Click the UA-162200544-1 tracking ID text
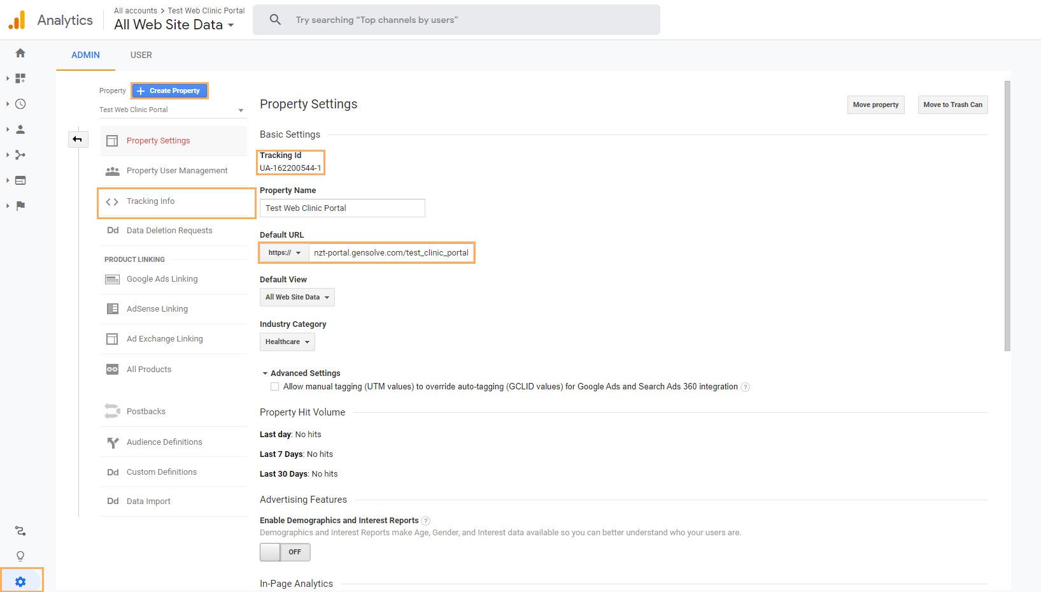This screenshot has height=592, width=1041. click(x=290, y=168)
